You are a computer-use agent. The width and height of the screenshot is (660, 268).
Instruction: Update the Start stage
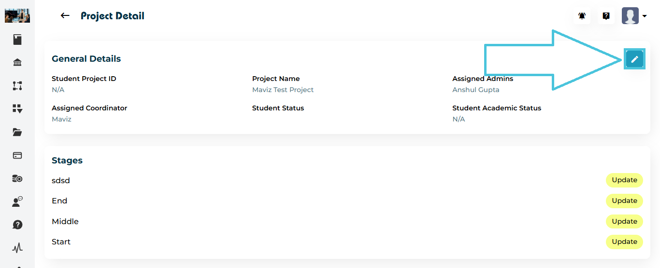[624, 242]
